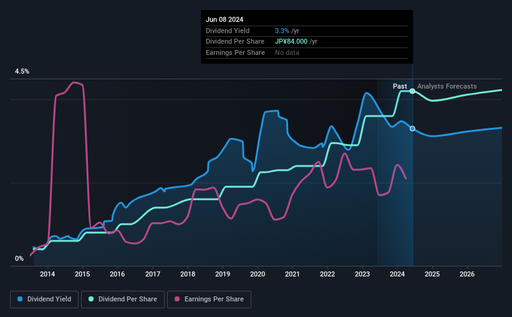Screen dimensions: 512x317
Task: Click the Analysts Forecasts label
Action: click(x=447, y=86)
